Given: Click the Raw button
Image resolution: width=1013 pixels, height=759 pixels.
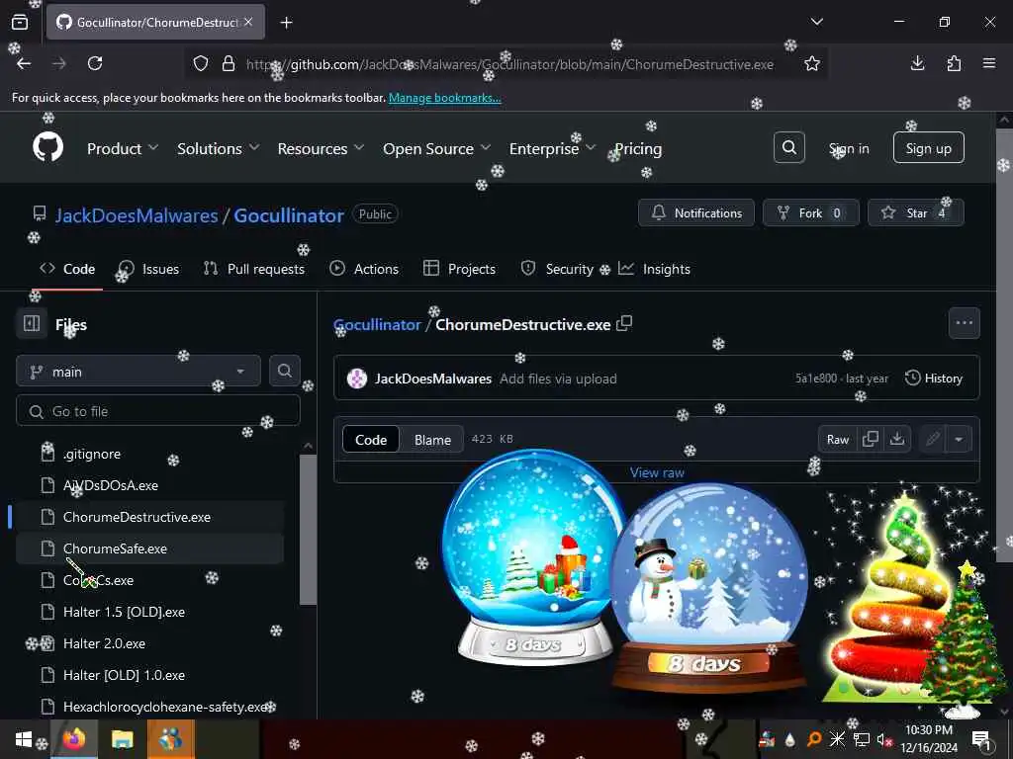Looking at the screenshot, I should [837, 439].
